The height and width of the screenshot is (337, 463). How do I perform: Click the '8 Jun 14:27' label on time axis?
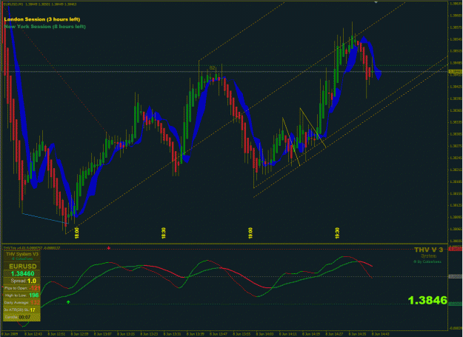[x=334, y=334]
